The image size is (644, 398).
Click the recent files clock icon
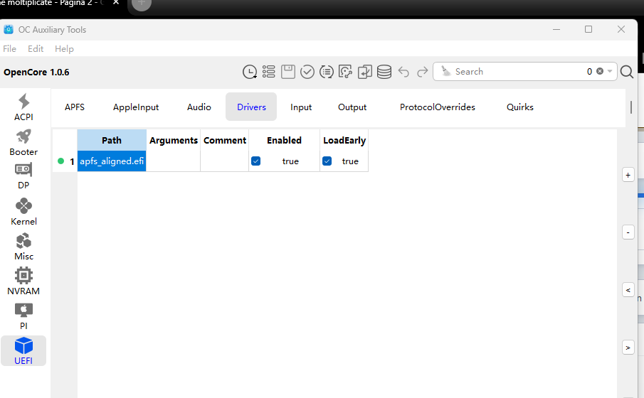250,72
